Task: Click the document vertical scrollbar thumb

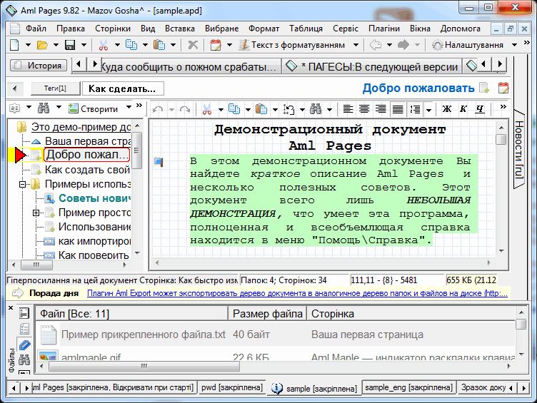Action: (501, 139)
